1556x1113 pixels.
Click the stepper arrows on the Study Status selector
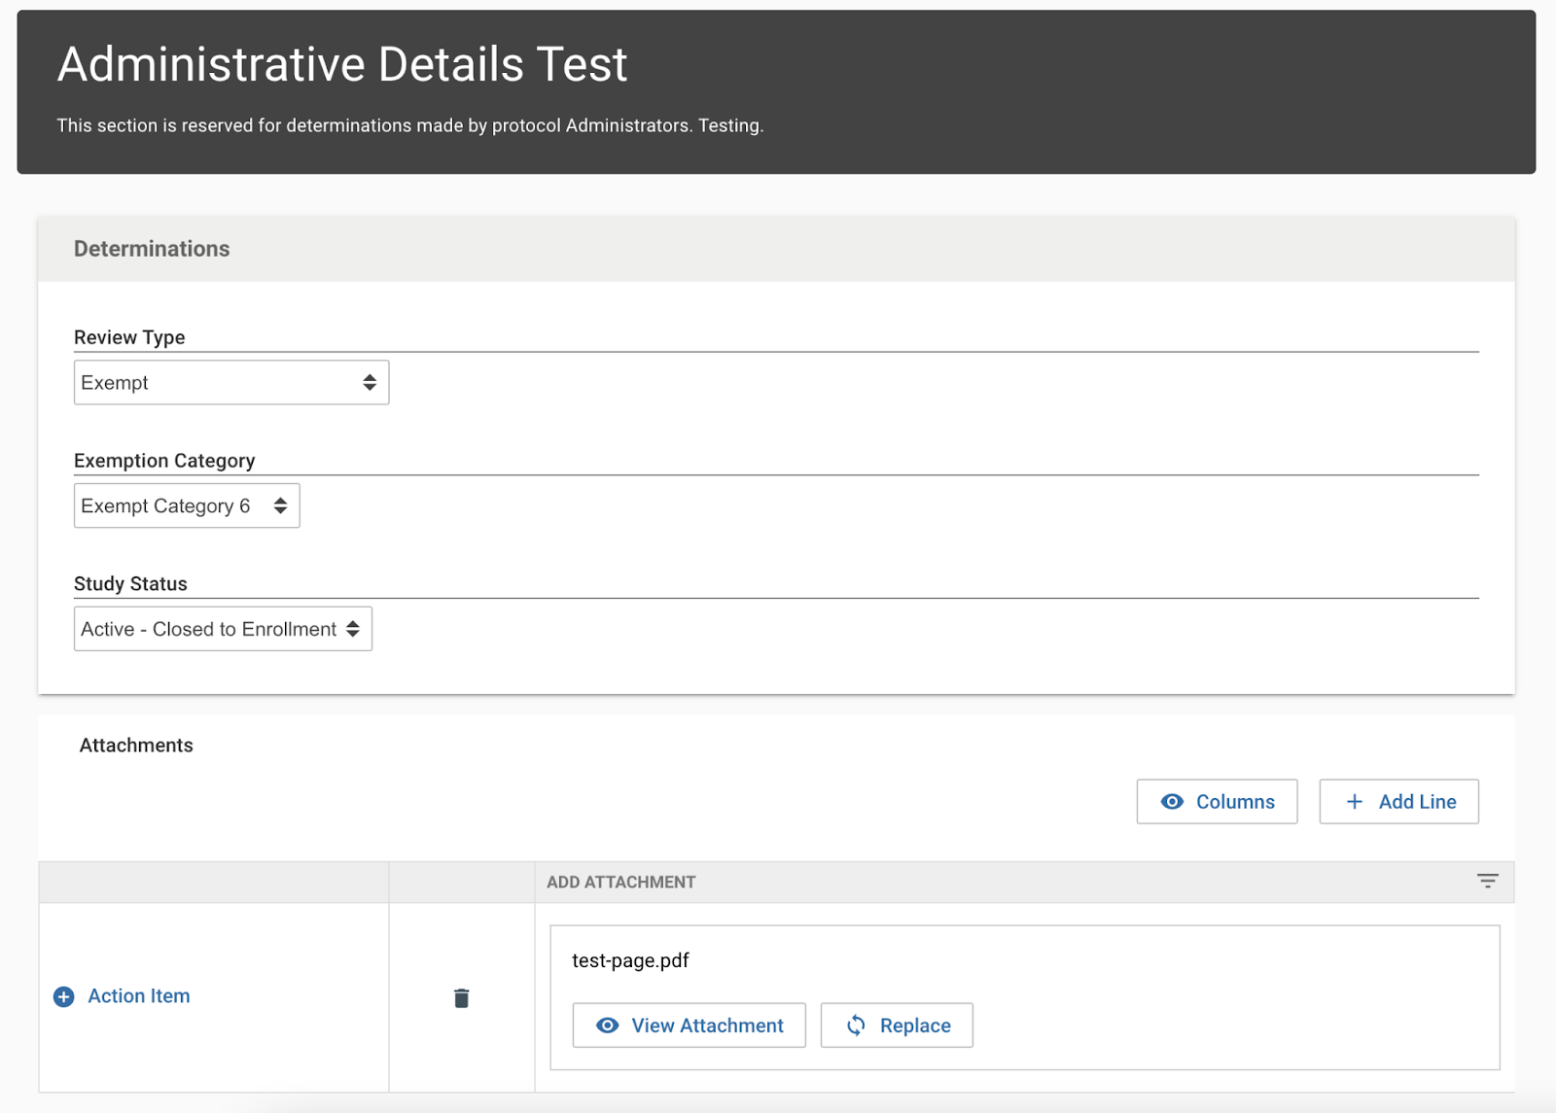point(354,629)
